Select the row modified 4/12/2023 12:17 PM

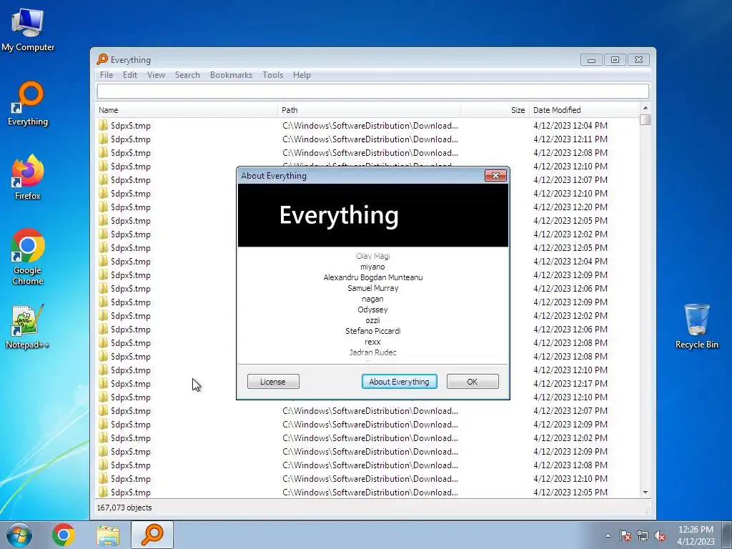[367, 384]
